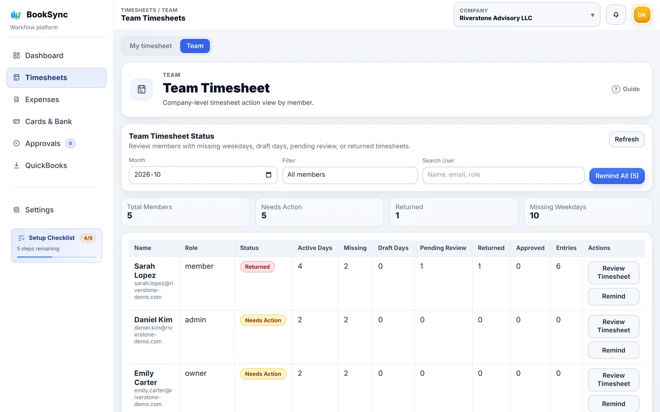Switch to My timesheet tab
This screenshot has width=660, height=412.
(151, 46)
